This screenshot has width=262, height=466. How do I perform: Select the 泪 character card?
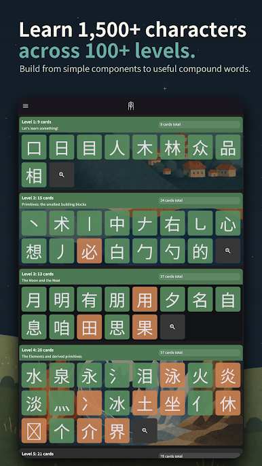point(145,376)
